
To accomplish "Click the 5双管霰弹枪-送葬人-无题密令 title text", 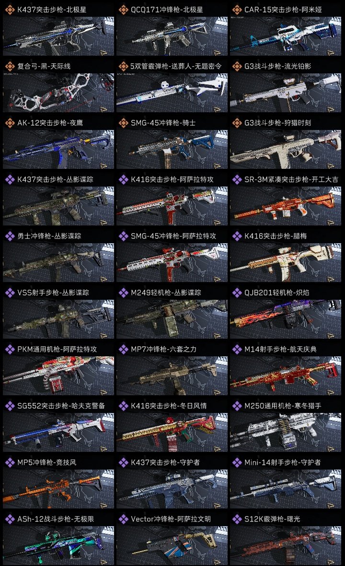I will 176,66.
